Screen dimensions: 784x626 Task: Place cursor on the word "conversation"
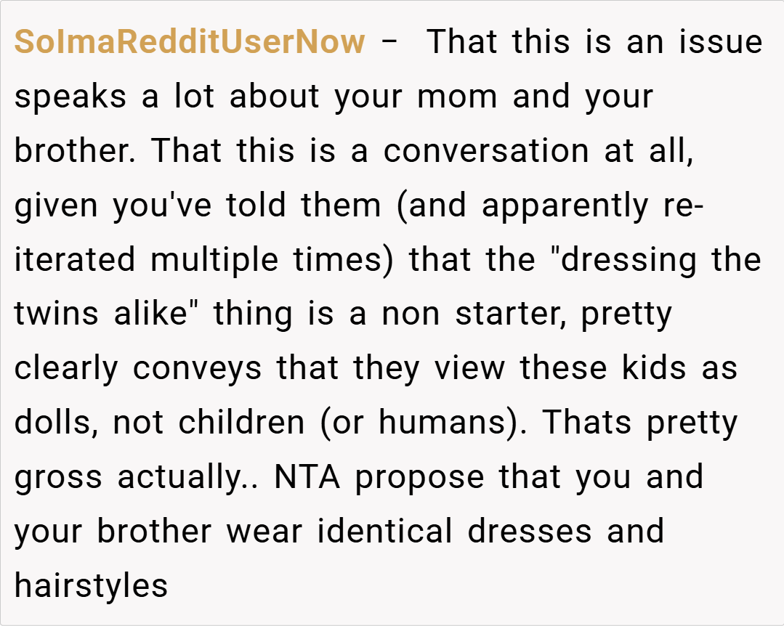[486, 151]
